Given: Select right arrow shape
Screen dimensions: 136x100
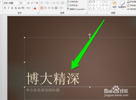Looking at the screenshot, I should [x=103, y=5].
